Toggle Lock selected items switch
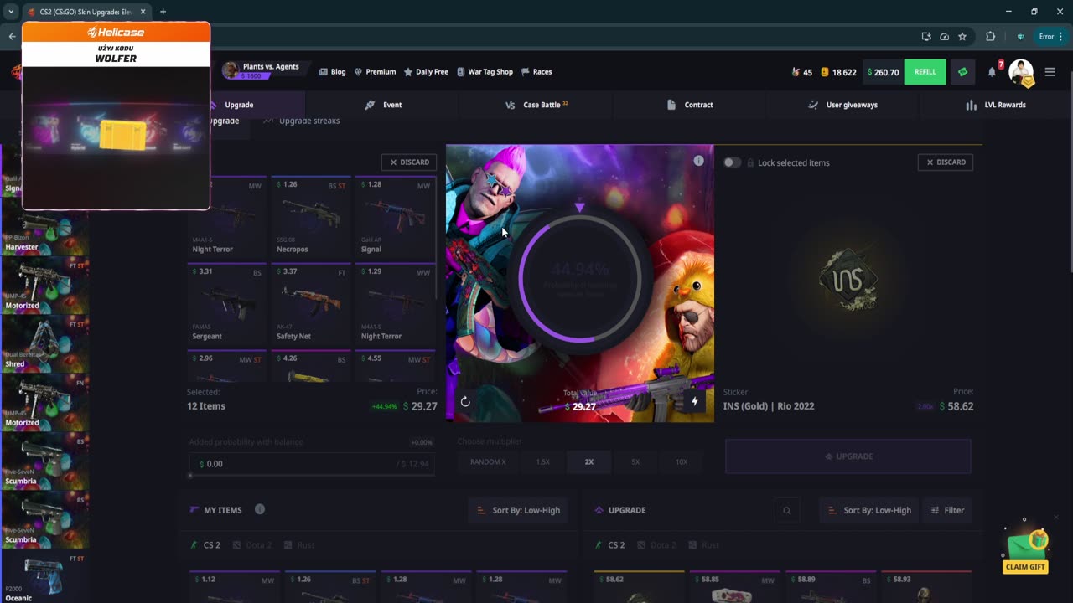 click(x=733, y=162)
